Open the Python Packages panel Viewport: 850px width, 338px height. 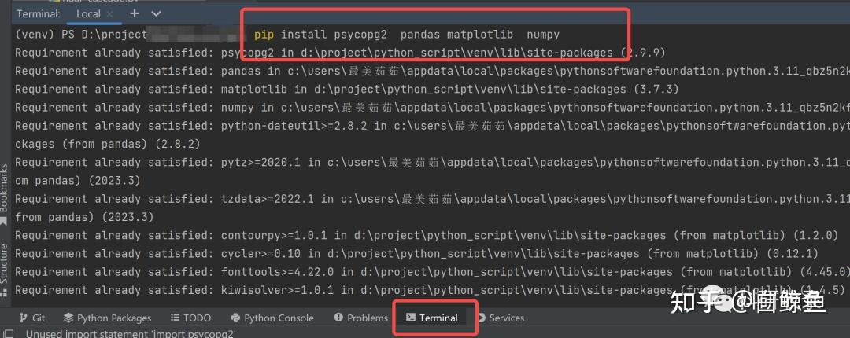pos(107,318)
